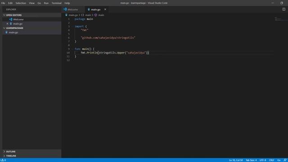Click the Go file icon on main.go tab
Image resolution: width=288 pixels, height=162 pixels.
point(89,9)
